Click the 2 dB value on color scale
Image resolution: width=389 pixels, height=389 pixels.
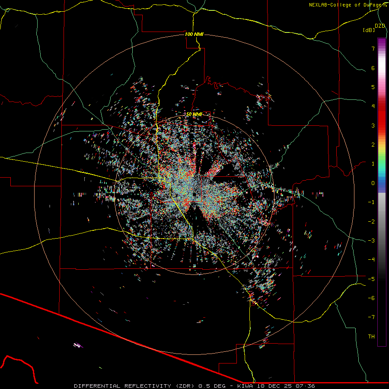pos(373,145)
